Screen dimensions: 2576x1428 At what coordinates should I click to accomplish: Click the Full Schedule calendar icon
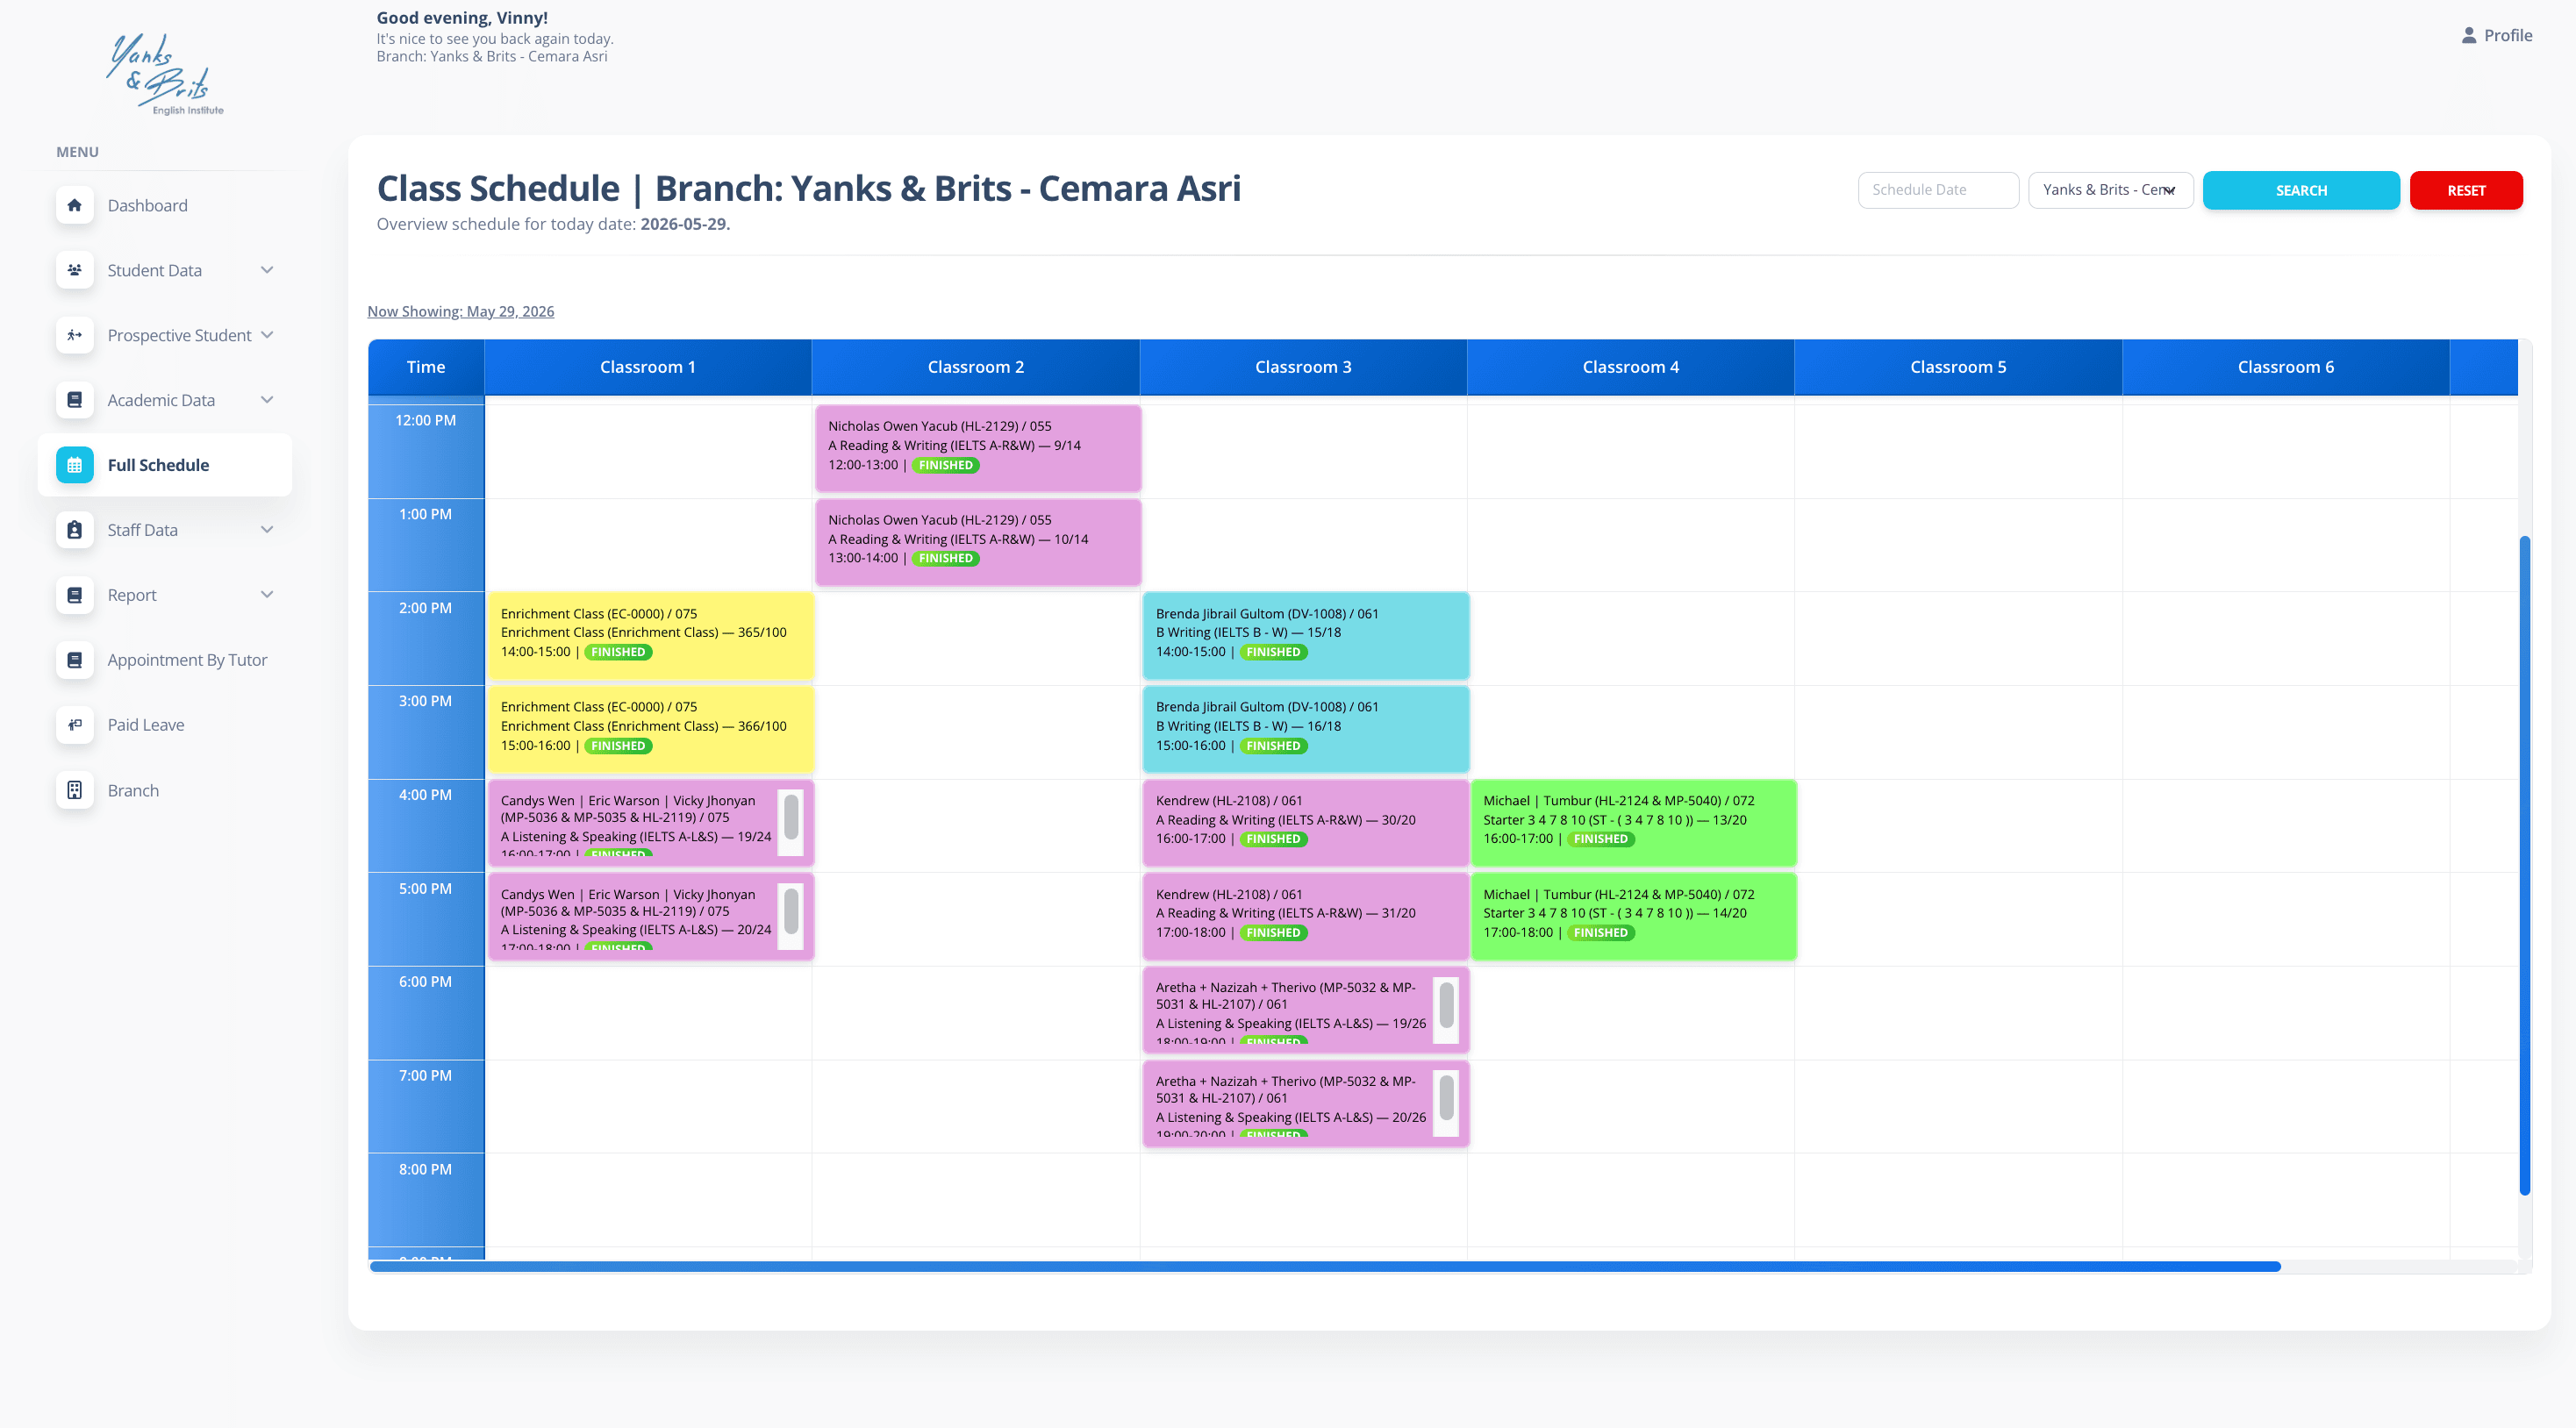tap(74, 465)
